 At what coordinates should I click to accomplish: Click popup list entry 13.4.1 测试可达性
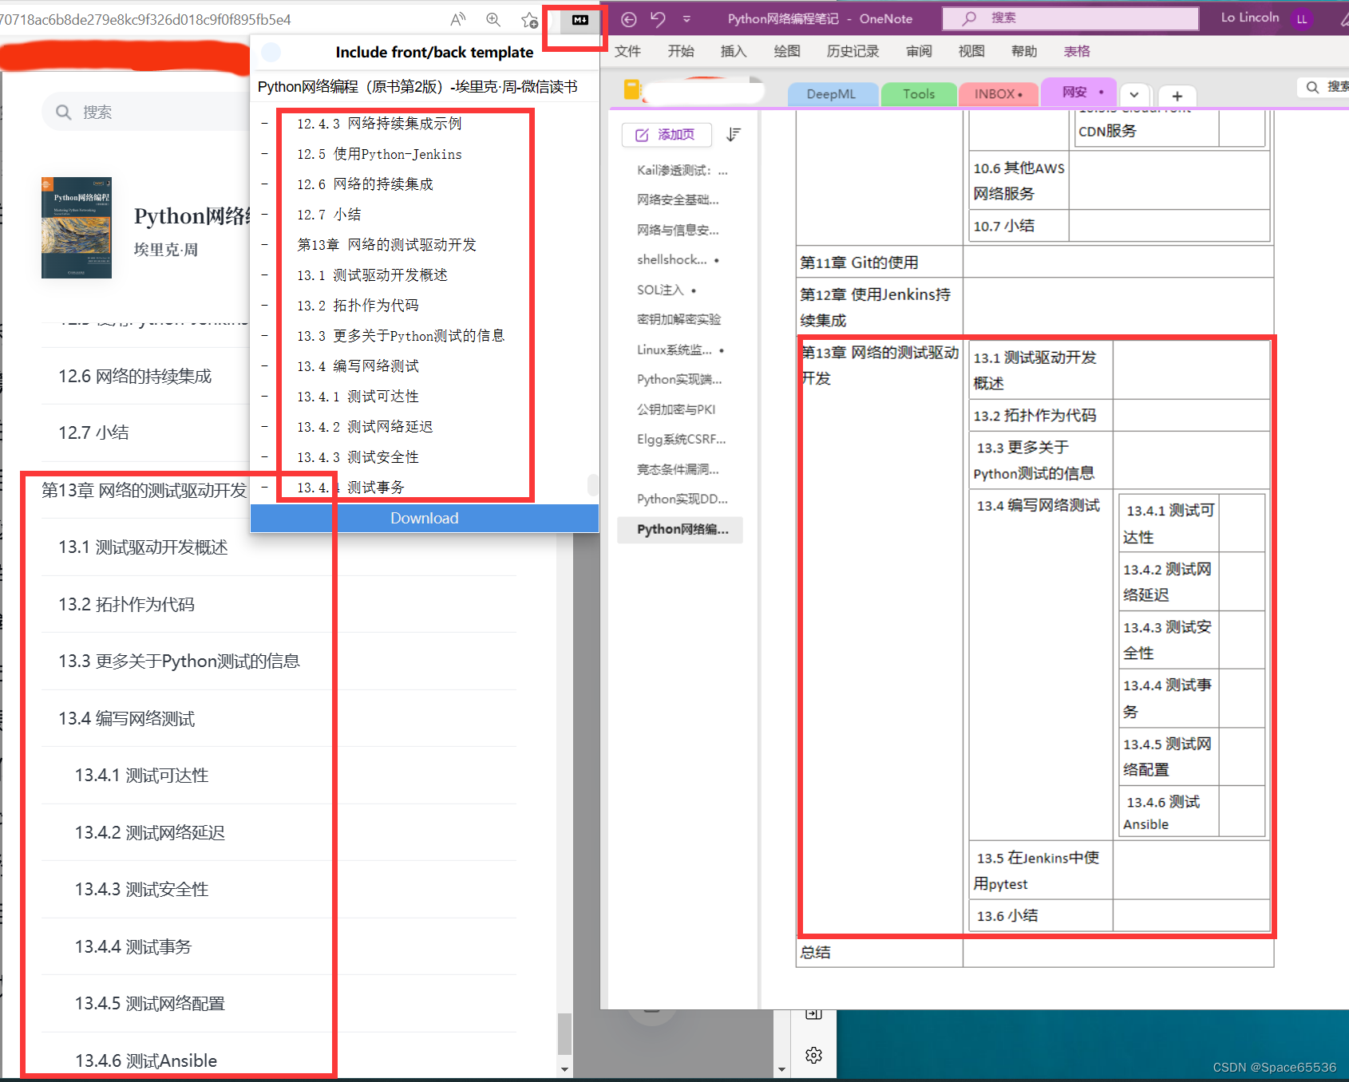[x=358, y=397]
